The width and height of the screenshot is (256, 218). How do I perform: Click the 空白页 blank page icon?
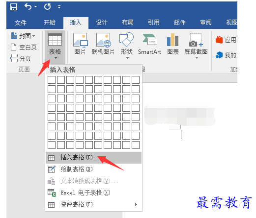[14, 47]
